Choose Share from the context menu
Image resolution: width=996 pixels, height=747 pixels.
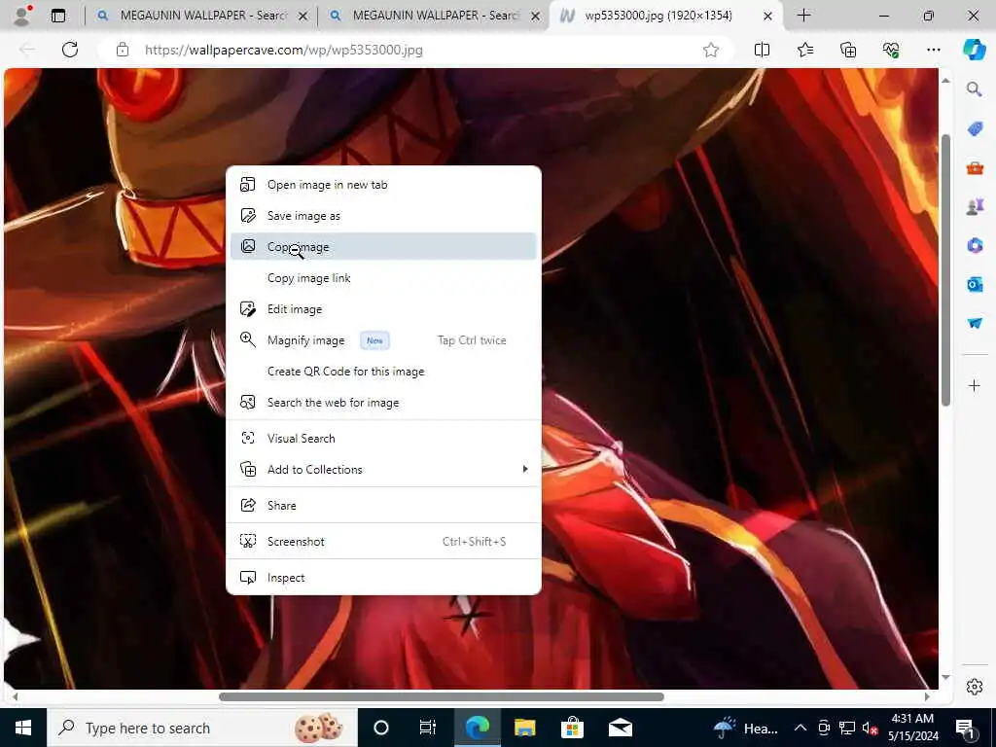click(x=383, y=506)
